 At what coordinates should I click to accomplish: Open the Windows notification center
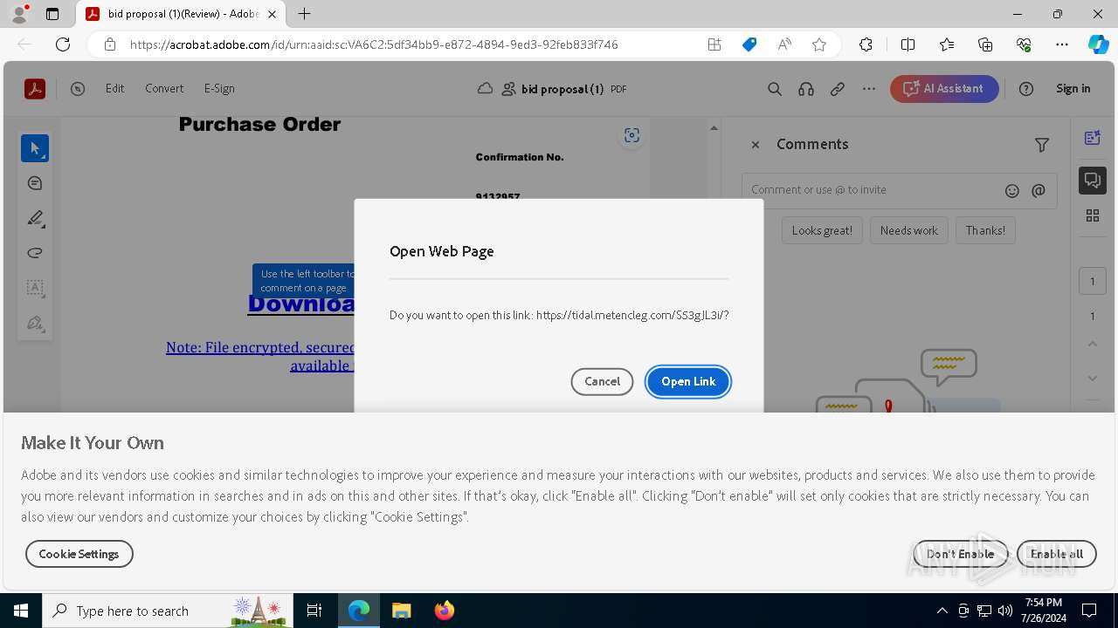[x=1089, y=611]
